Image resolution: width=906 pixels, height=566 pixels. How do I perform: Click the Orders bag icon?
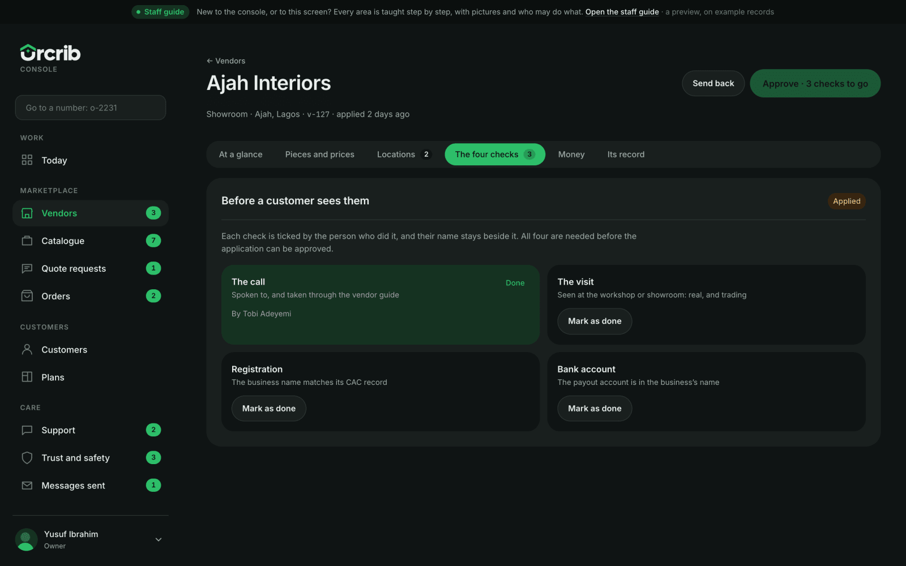[27, 296]
